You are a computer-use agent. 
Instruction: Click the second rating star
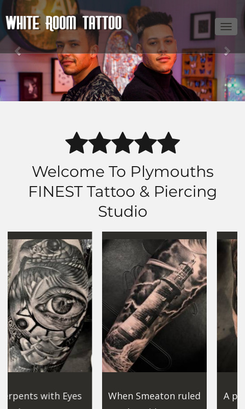(x=100, y=143)
